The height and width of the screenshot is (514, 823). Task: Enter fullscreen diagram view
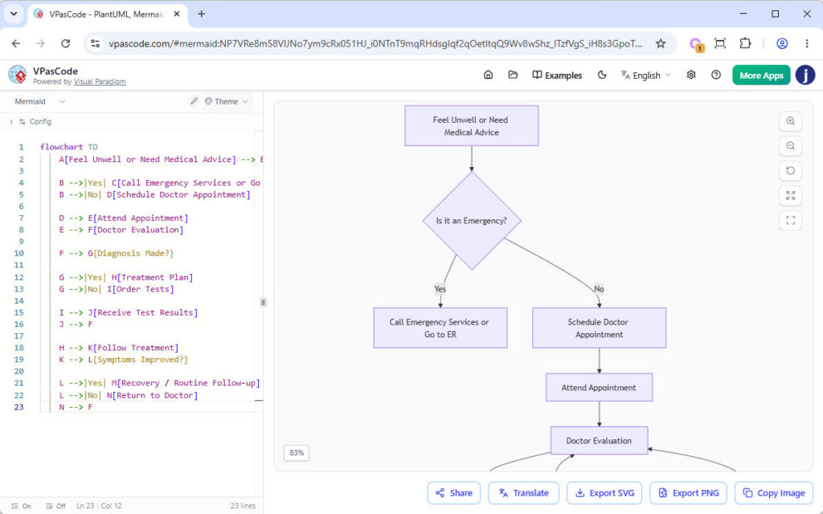coord(791,220)
